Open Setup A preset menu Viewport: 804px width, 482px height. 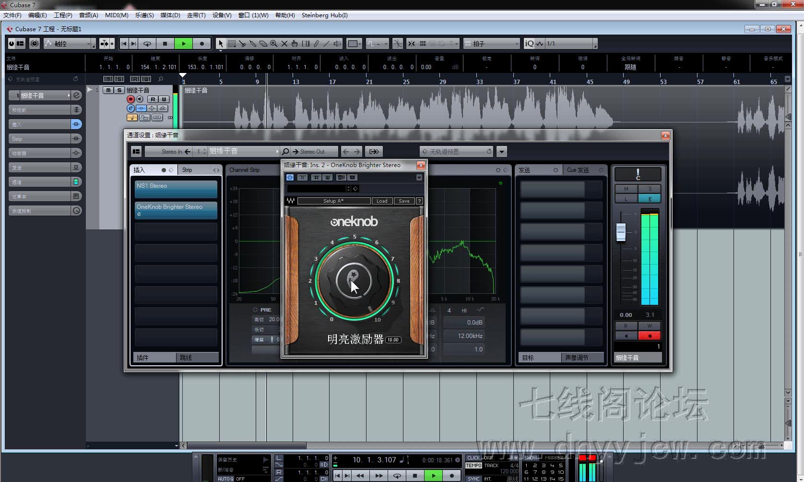click(x=334, y=201)
